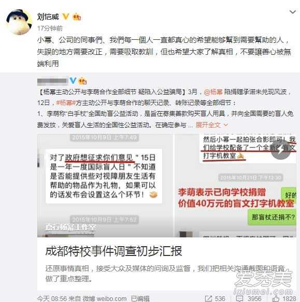Click the lightning bolt icon on image
The width and height of the screenshot is (300, 302).
(x=281, y=150)
